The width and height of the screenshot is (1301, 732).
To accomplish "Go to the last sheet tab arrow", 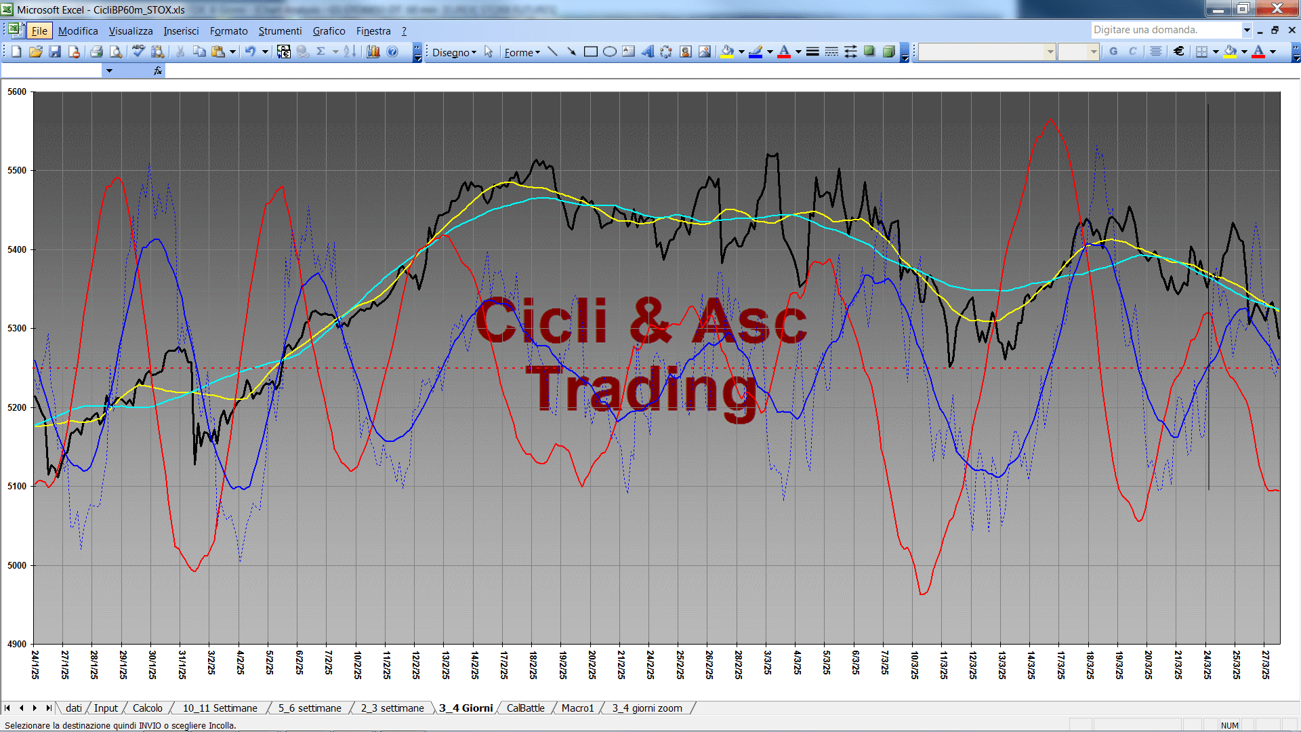I will pyautogui.click(x=48, y=708).
